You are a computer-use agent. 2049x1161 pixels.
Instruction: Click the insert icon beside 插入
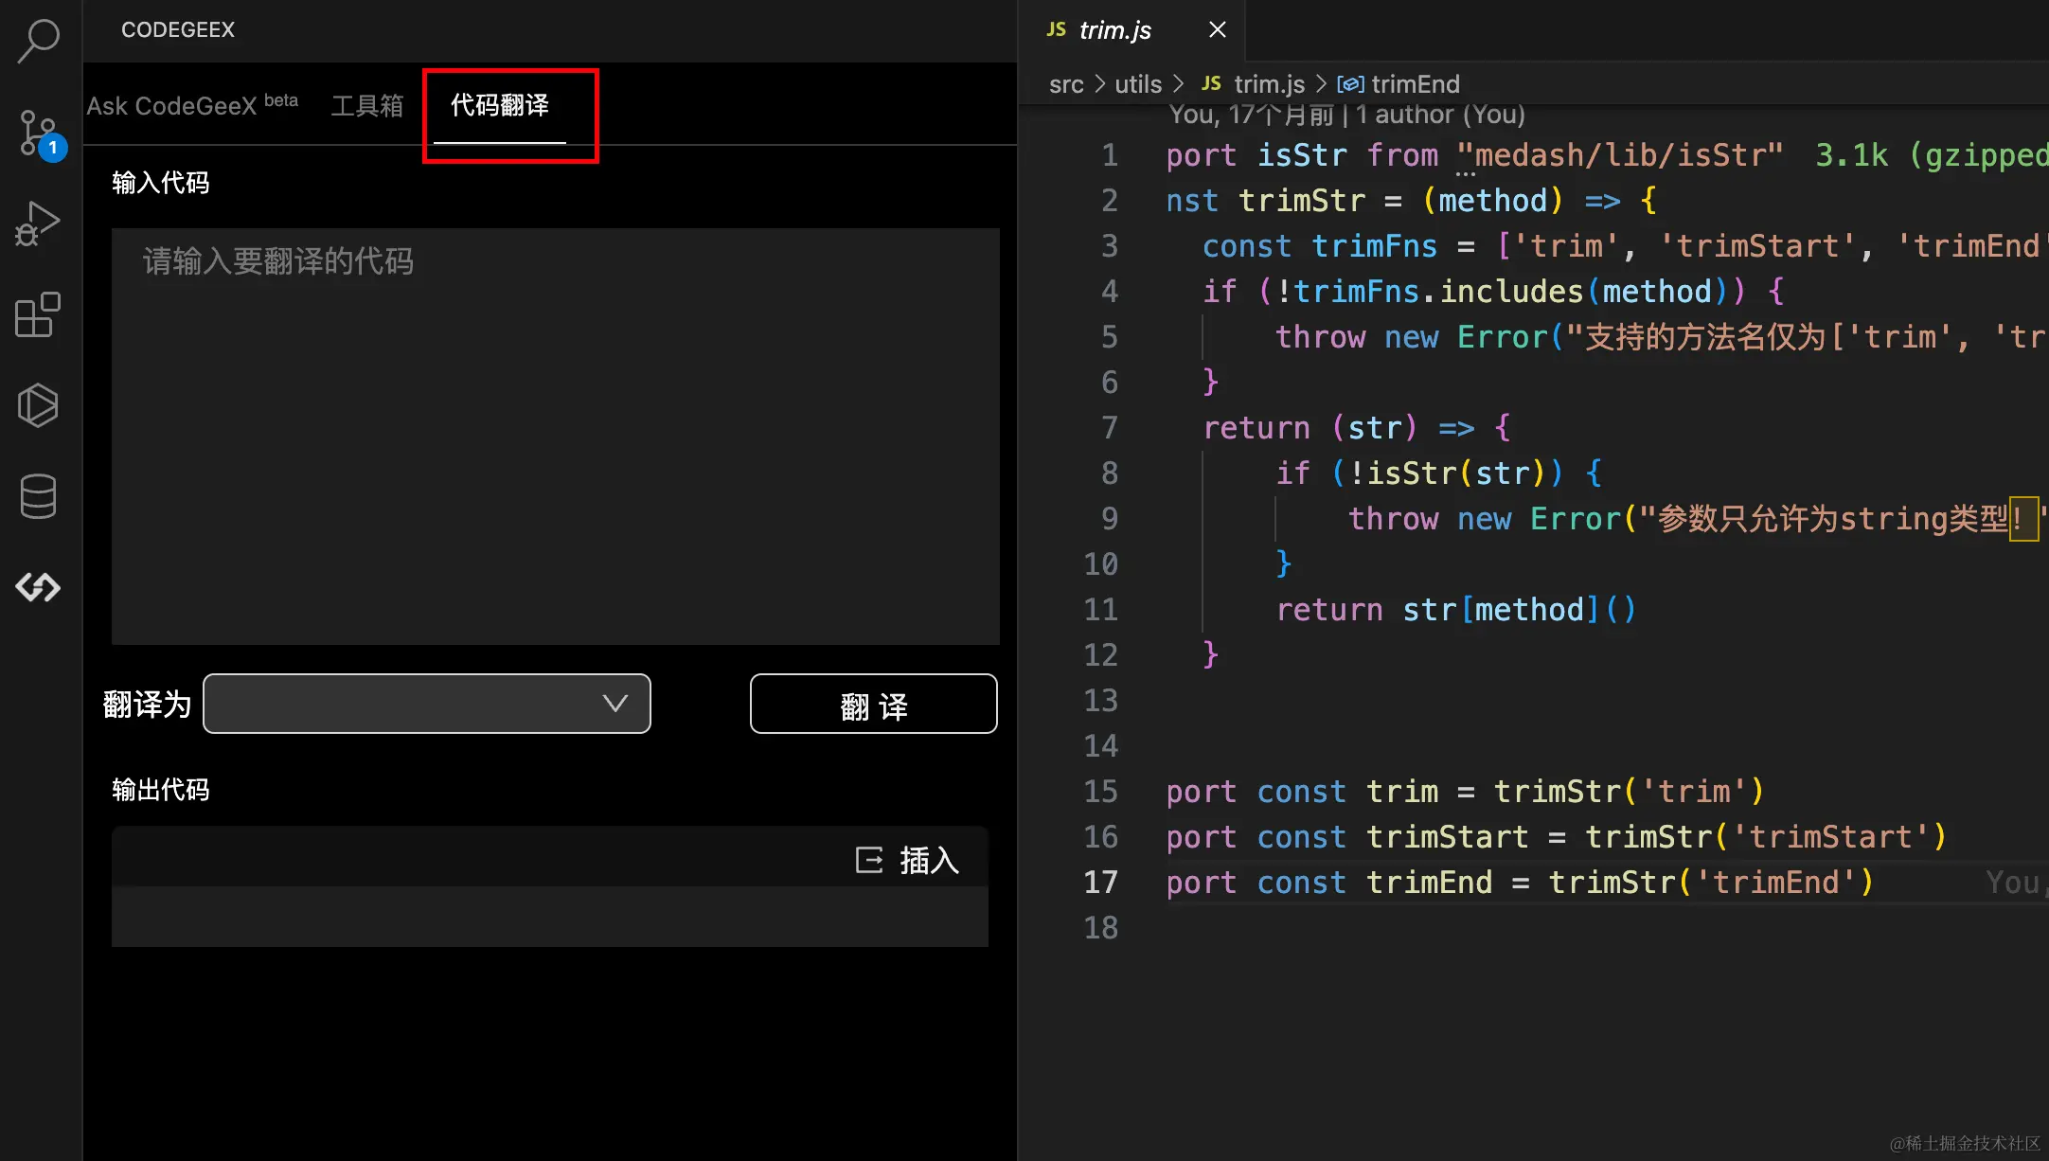(868, 860)
